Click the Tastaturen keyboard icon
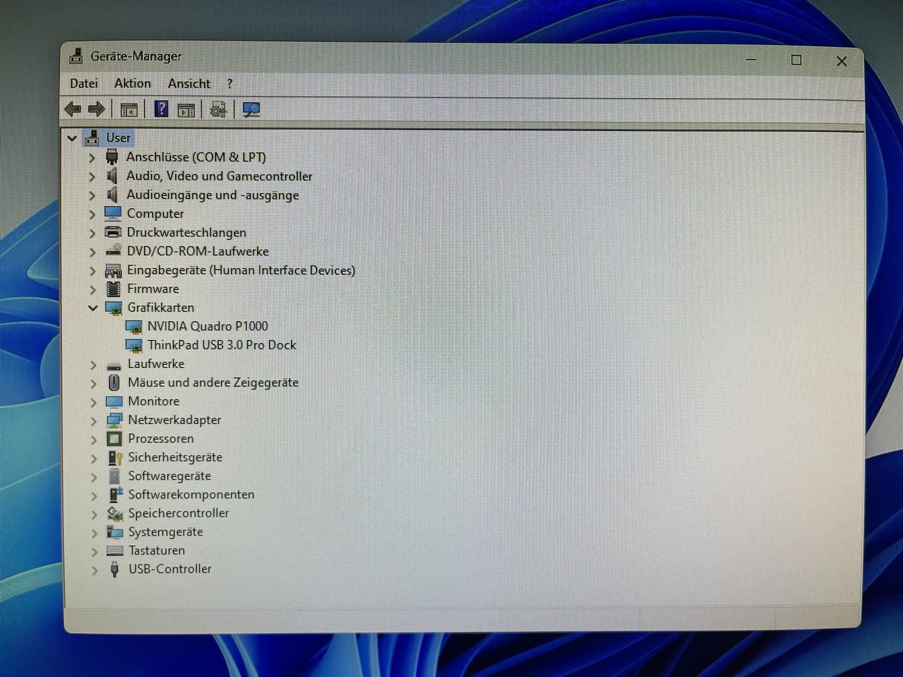 (115, 551)
